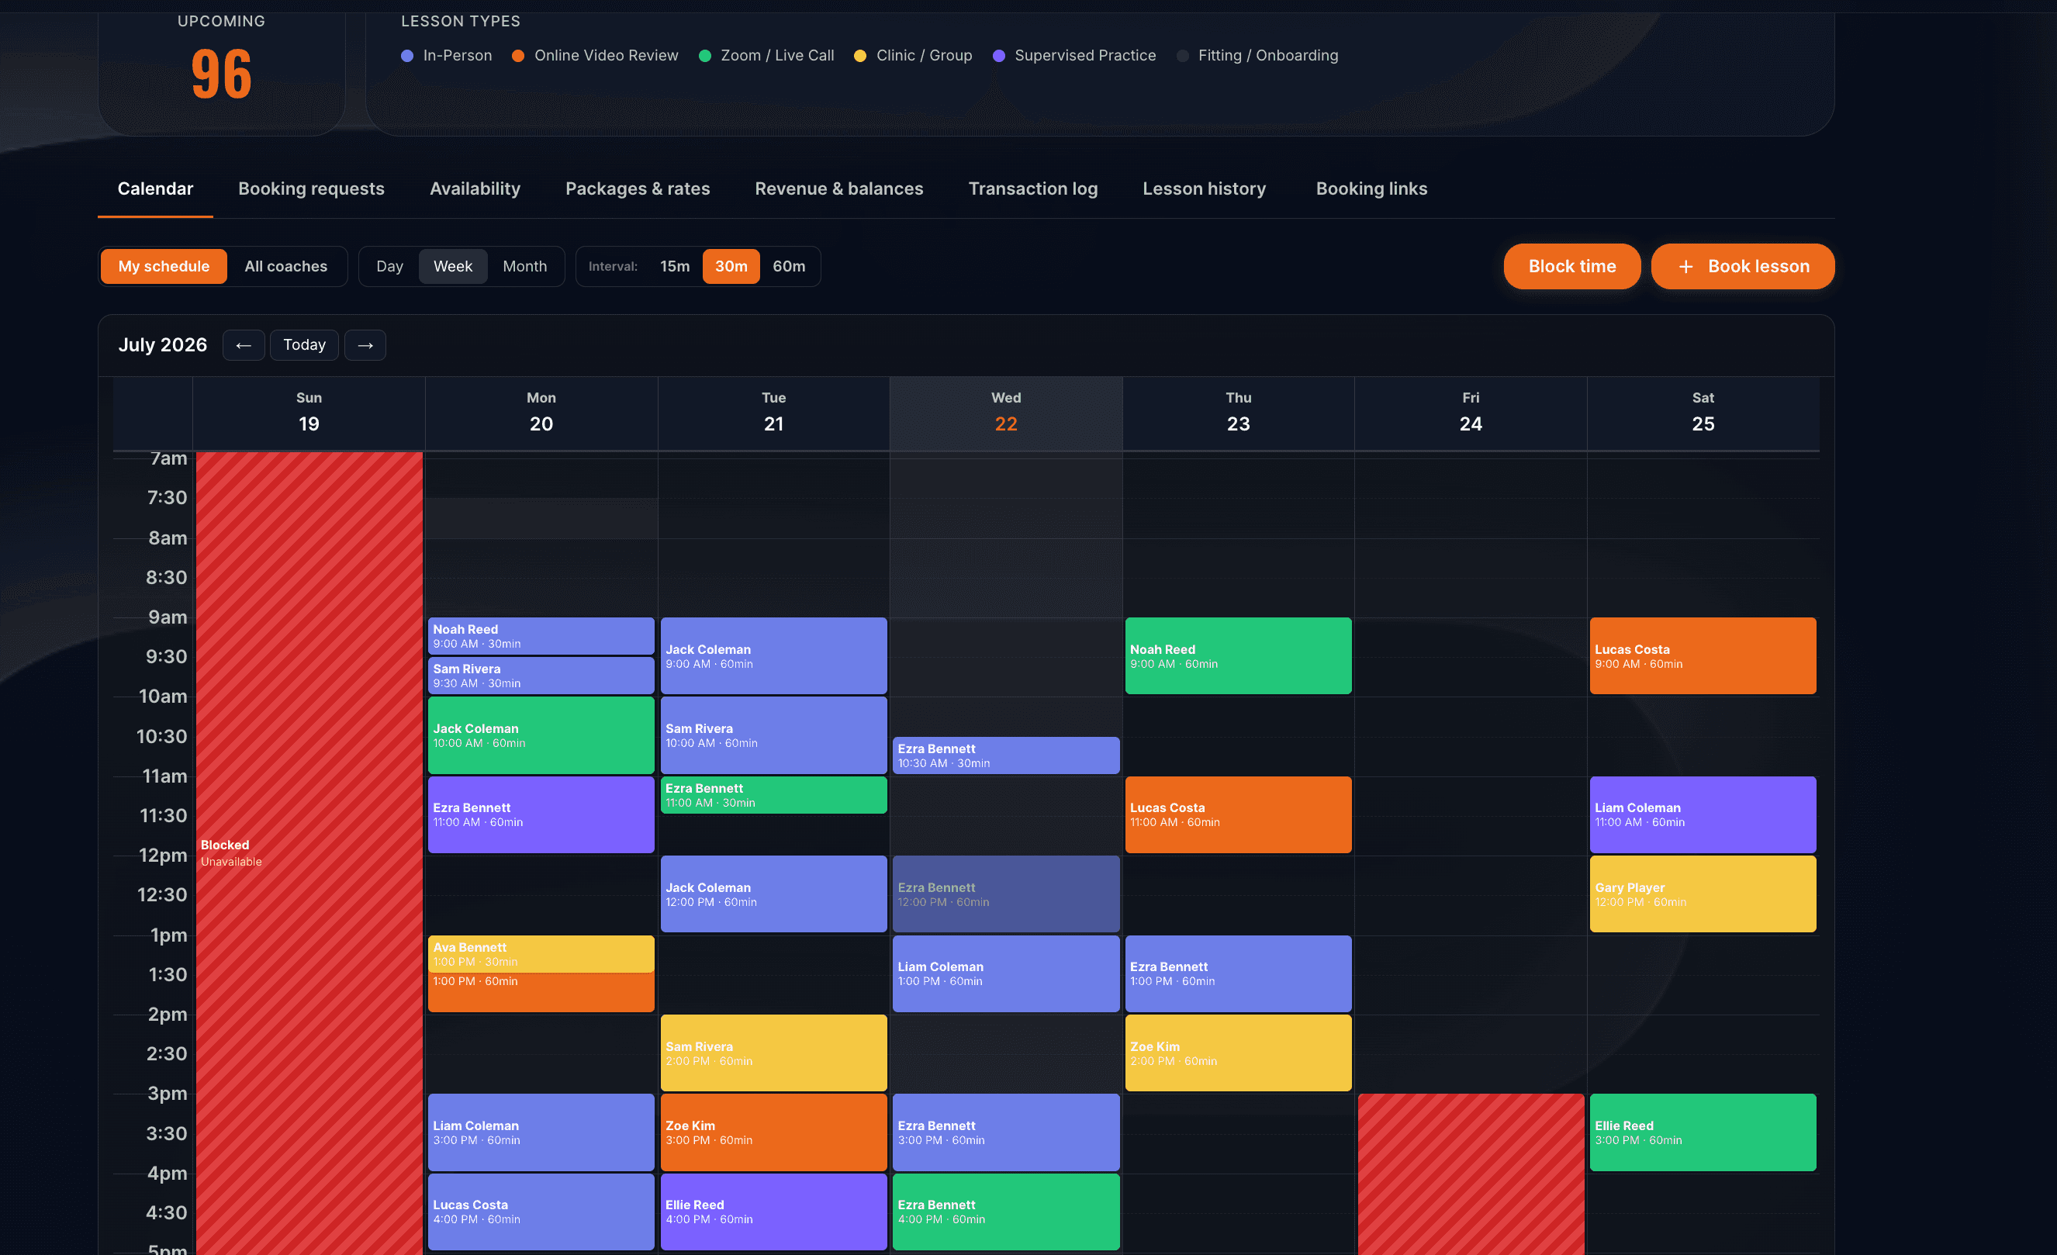Switch to All coaches view

pyautogui.click(x=285, y=266)
